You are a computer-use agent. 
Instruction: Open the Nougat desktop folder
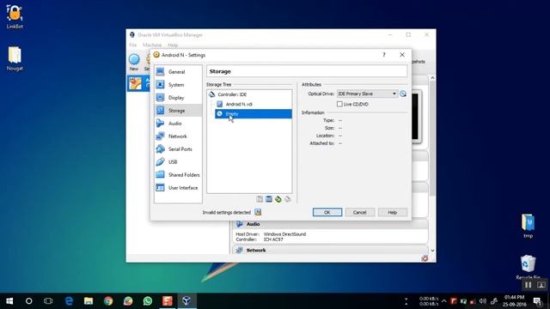pos(15,59)
